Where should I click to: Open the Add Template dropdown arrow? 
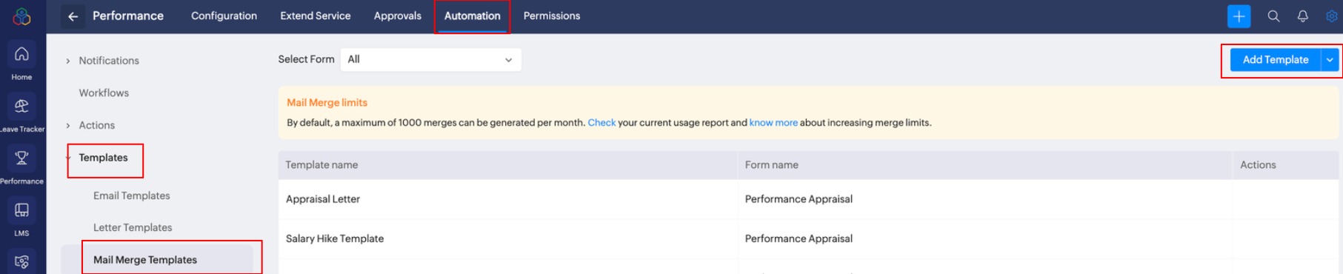[x=1330, y=60]
